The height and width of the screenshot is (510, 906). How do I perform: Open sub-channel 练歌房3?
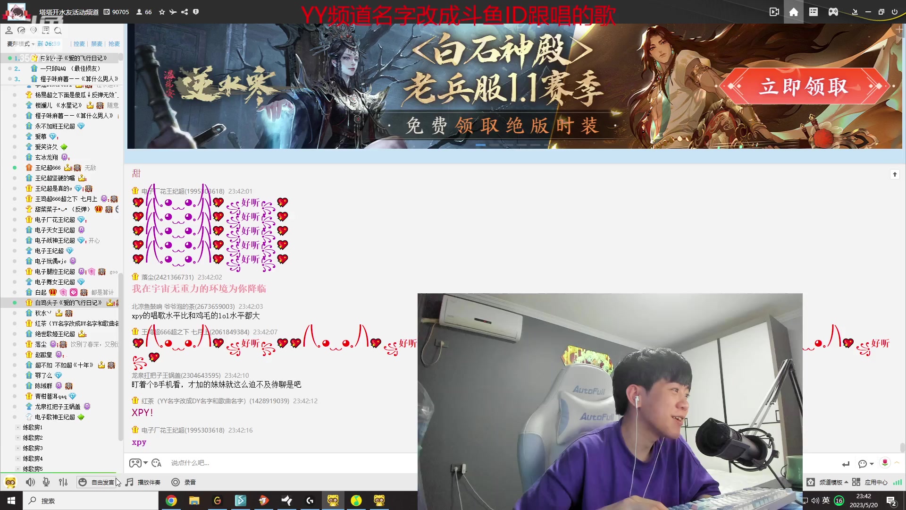[x=33, y=448]
